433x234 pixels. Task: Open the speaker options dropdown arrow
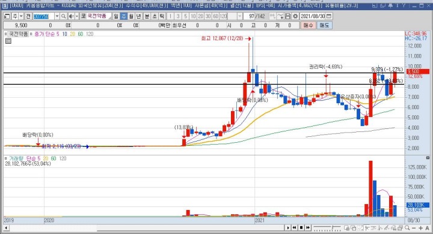pos(77,16)
